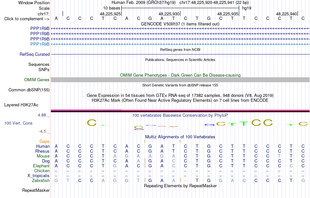310x198 pixels.
Task: Click the '10 bases' scale text
Action: click(x=112, y=8)
